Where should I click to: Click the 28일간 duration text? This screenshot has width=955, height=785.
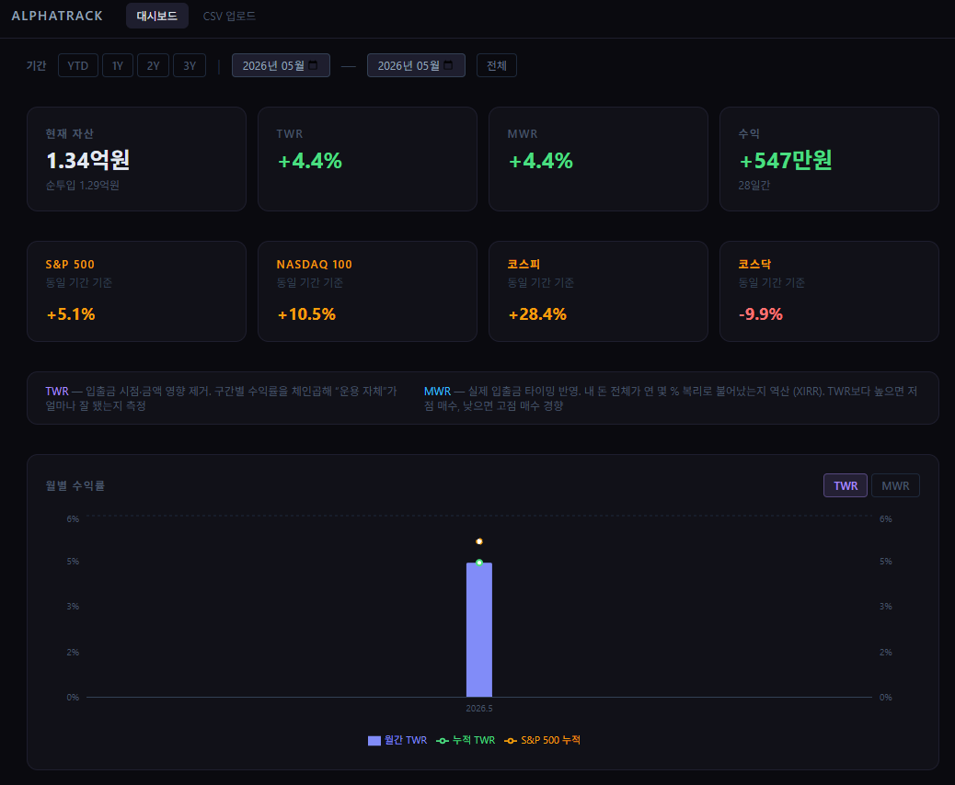pyautogui.click(x=754, y=185)
